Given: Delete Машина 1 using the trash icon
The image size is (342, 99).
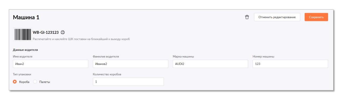Looking at the screenshot, I should [x=247, y=17].
